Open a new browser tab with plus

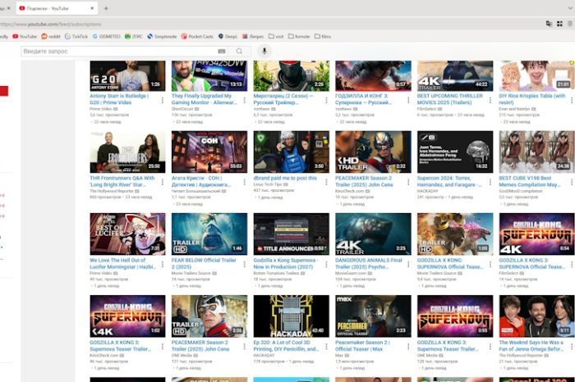pyautogui.click(x=106, y=8)
